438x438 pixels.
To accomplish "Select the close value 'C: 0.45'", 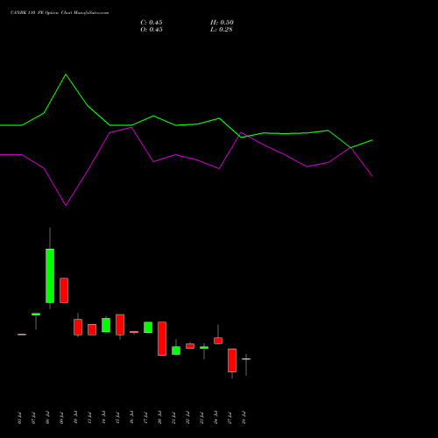I will (152, 23).
